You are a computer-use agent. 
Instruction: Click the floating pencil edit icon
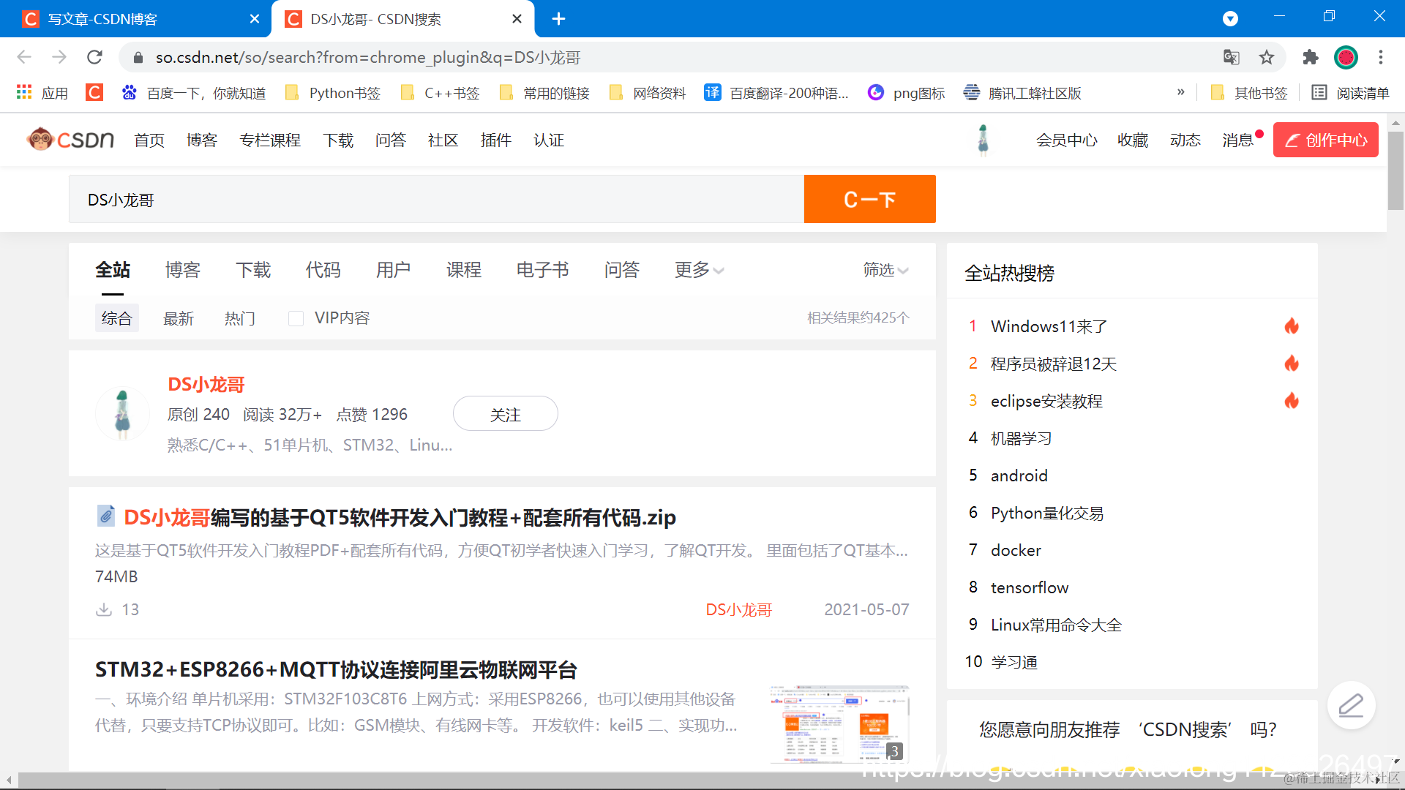point(1351,705)
